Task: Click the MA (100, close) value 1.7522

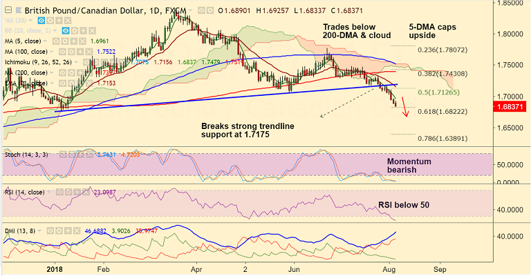Action: (106, 52)
